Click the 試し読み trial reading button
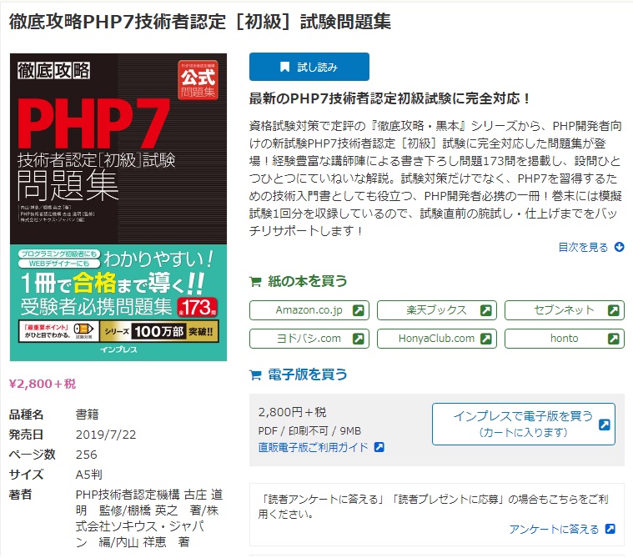The width and height of the screenshot is (633, 558). point(309,67)
